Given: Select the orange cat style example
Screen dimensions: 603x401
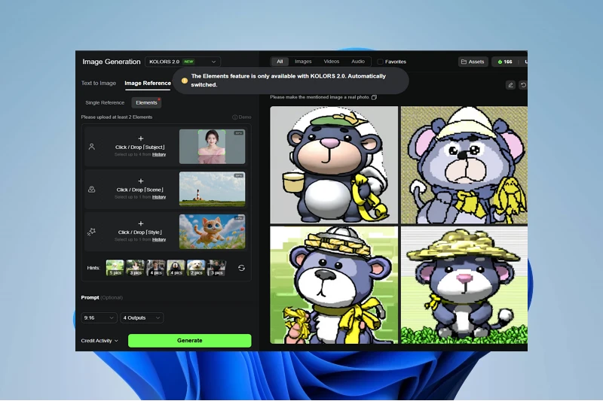Looking at the screenshot, I should coord(212,232).
